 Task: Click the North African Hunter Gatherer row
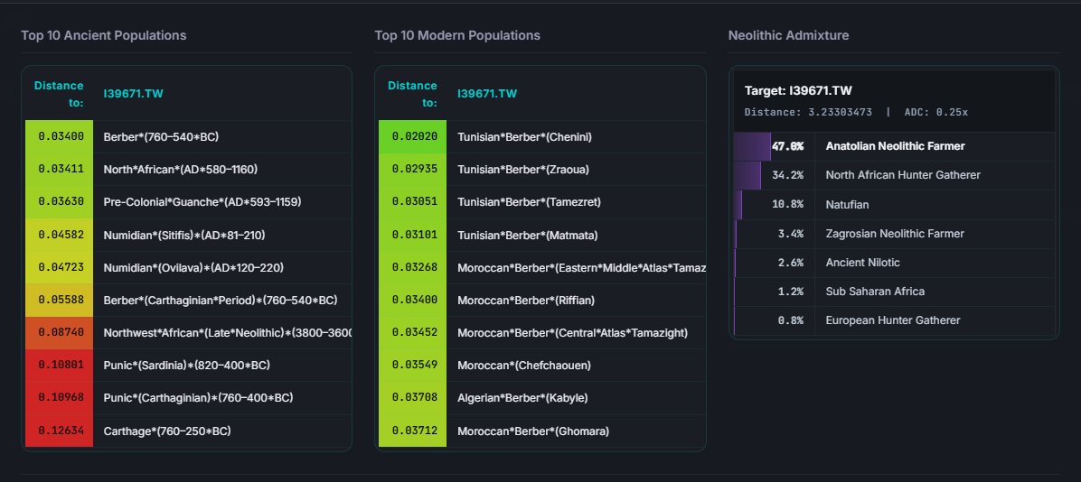click(x=894, y=175)
